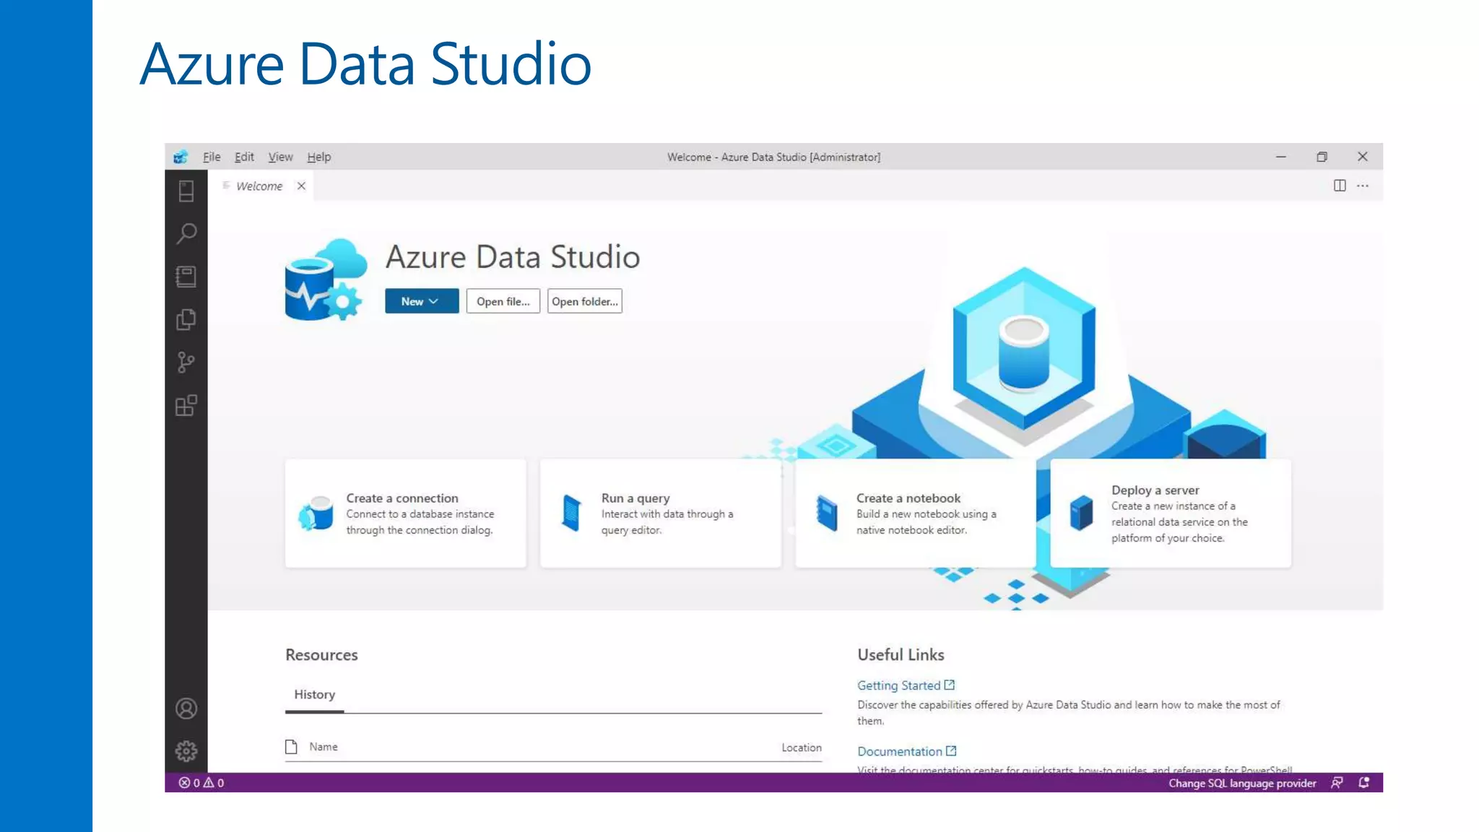Open the View menu
Screen dimensions: 1479x832
pyautogui.click(x=280, y=157)
